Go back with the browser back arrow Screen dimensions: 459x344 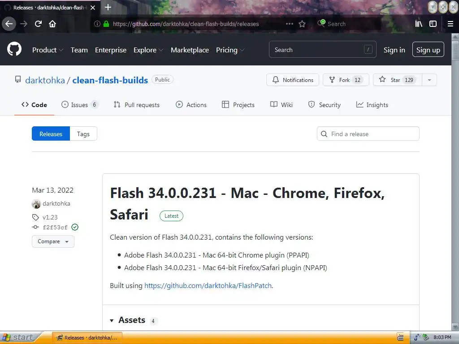tap(9, 24)
